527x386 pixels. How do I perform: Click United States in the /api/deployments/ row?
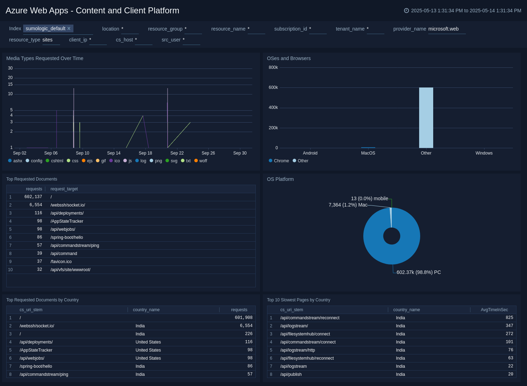[x=148, y=342]
